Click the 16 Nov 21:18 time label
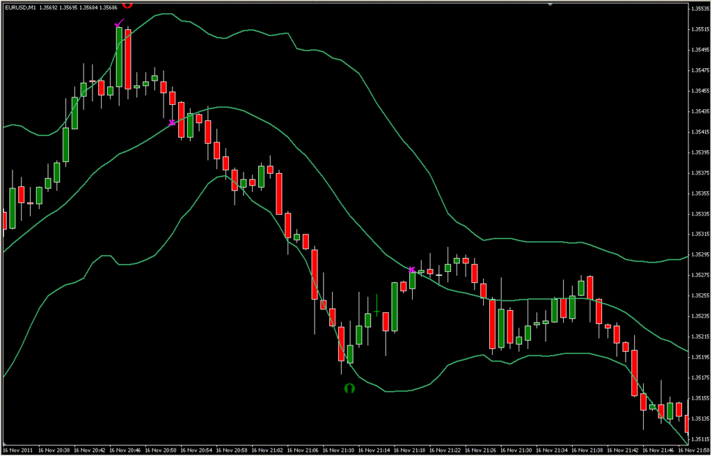The width and height of the screenshot is (712, 456). pyautogui.click(x=409, y=451)
